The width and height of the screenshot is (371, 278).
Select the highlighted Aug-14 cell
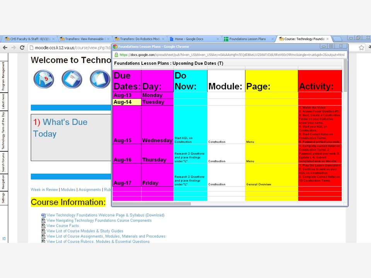click(x=127, y=102)
